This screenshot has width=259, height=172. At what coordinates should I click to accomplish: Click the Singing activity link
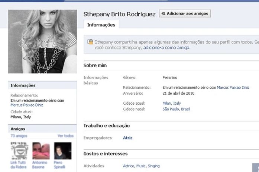153,166
